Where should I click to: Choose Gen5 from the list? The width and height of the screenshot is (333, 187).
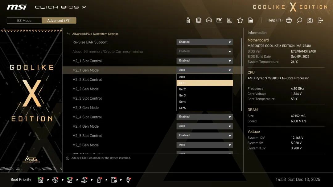point(204,108)
